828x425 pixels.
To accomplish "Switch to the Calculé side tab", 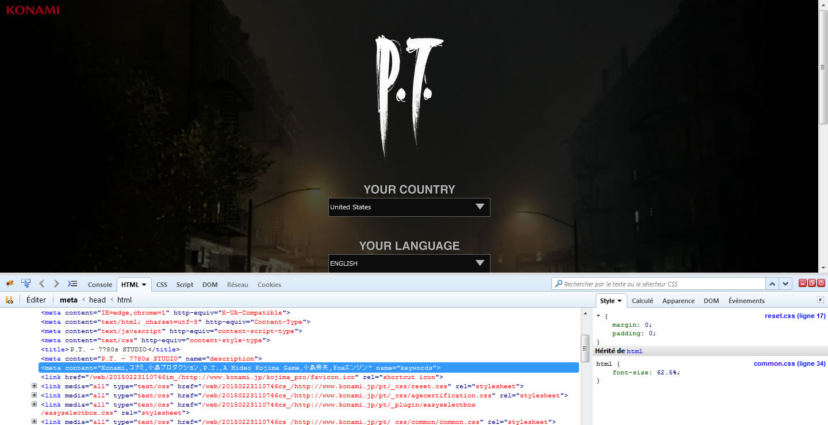I will [x=642, y=301].
